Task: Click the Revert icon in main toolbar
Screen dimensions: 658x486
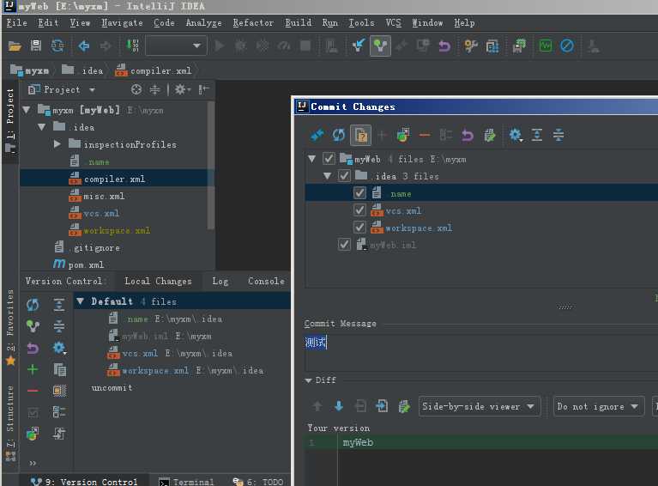Action: (x=444, y=46)
